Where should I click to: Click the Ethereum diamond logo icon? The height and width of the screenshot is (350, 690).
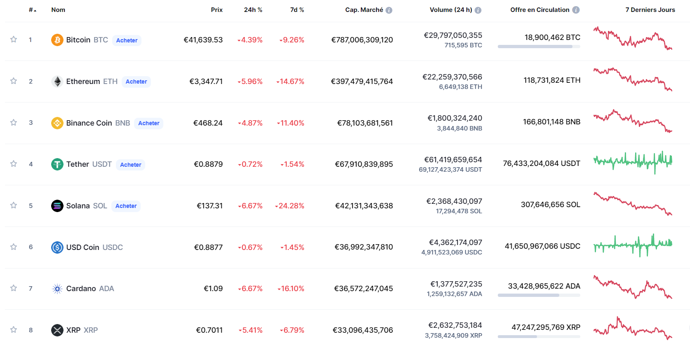click(57, 82)
